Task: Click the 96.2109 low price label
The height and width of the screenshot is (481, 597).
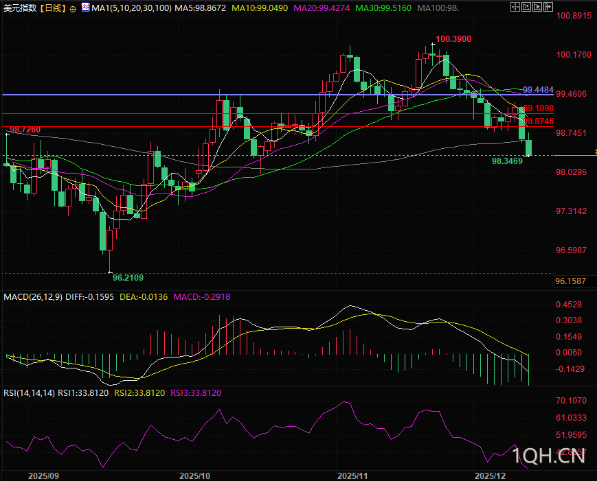Action: [128, 278]
